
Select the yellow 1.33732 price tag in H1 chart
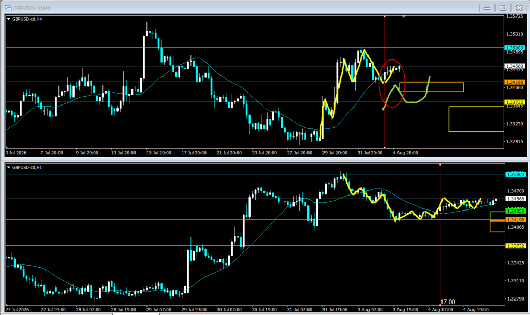click(x=516, y=246)
